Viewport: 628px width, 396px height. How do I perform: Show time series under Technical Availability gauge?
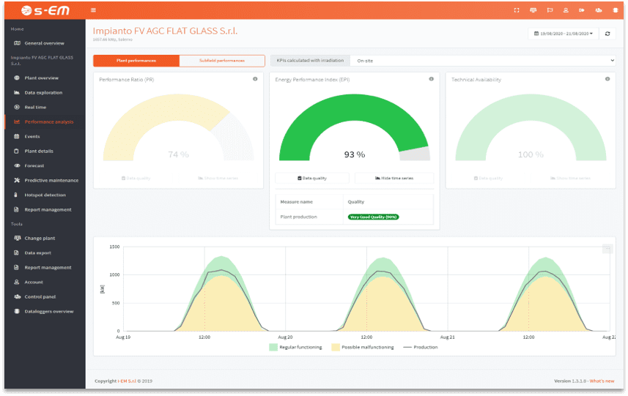pyautogui.click(x=570, y=178)
